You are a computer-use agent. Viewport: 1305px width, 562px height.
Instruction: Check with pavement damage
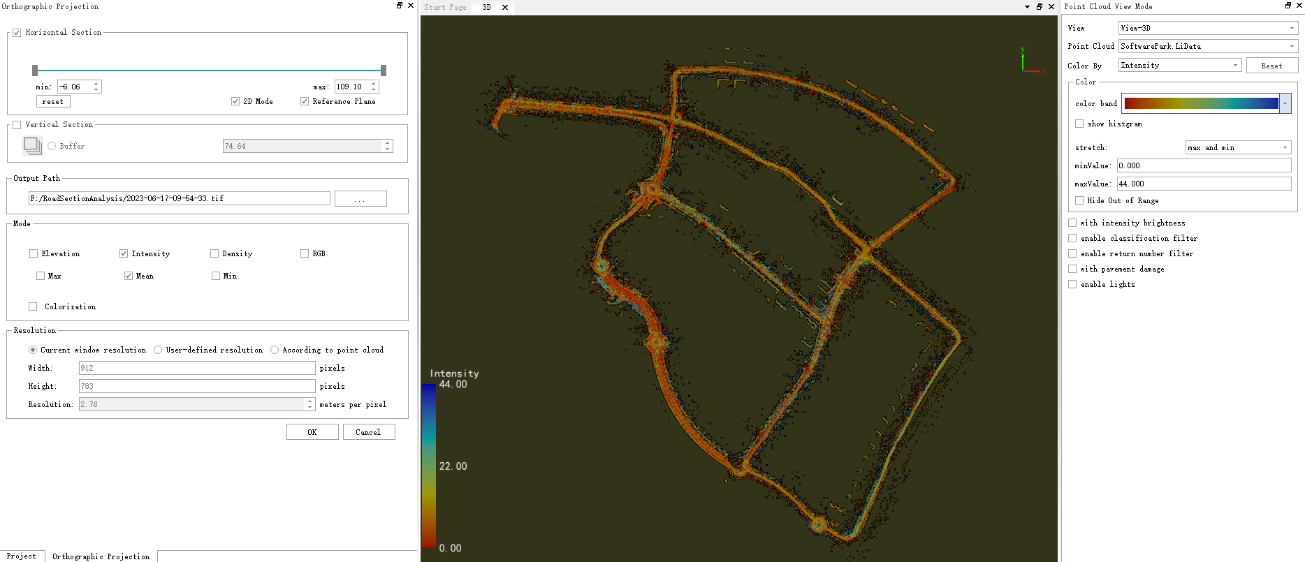click(1072, 269)
